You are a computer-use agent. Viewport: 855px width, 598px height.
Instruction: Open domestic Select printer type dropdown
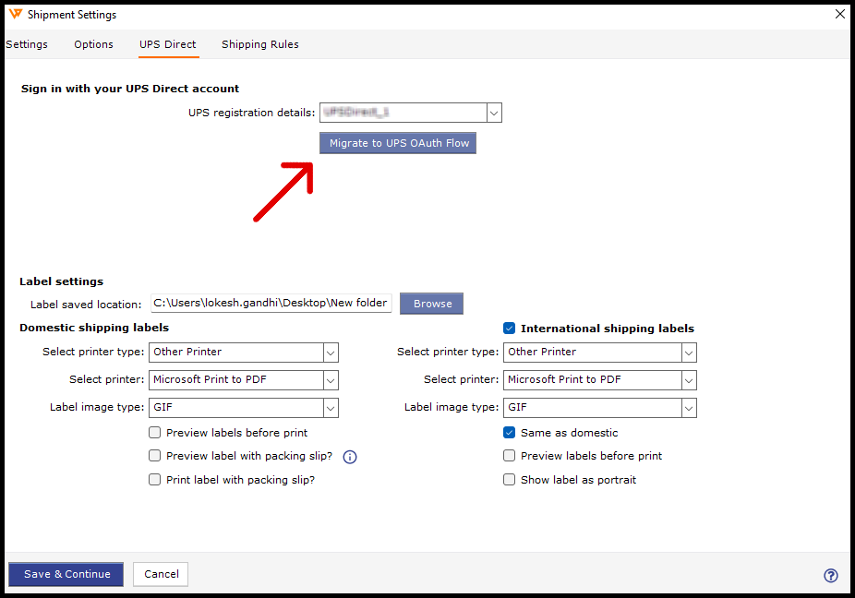(x=331, y=353)
